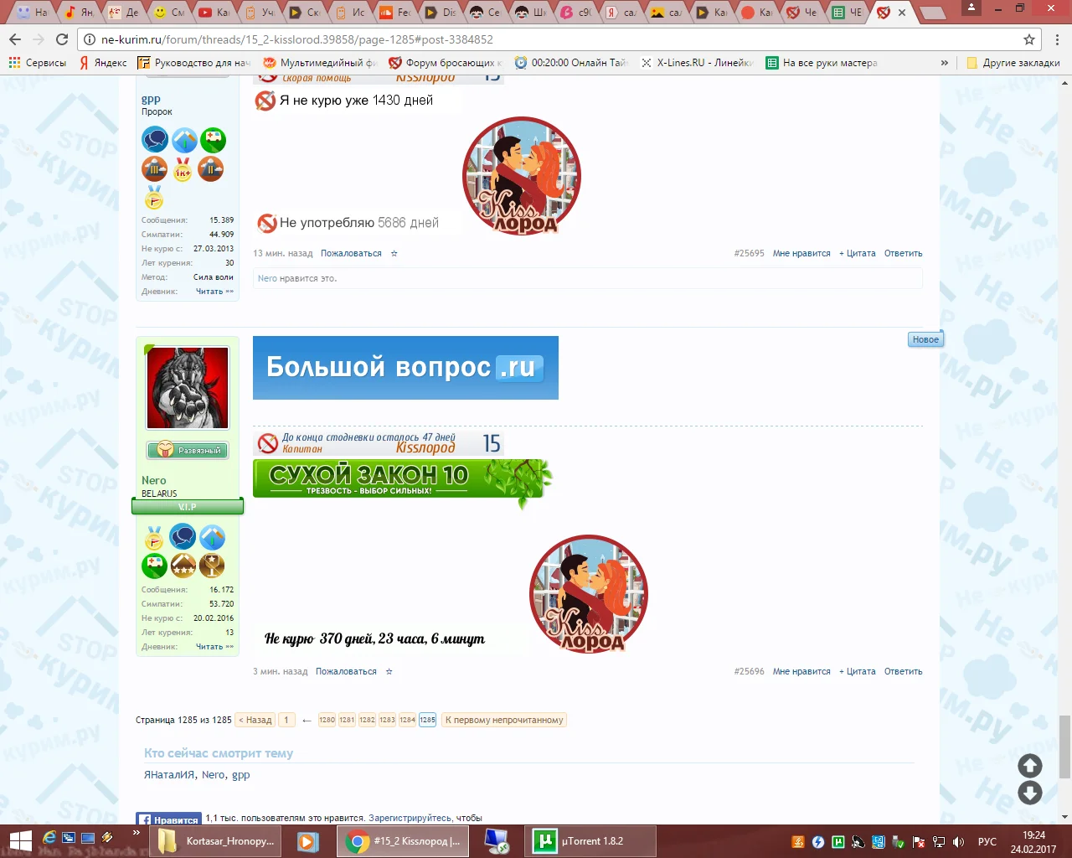Open Nero's wolf avatar image
Image resolution: width=1072 pixels, height=858 pixels.
pyautogui.click(x=188, y=388)
